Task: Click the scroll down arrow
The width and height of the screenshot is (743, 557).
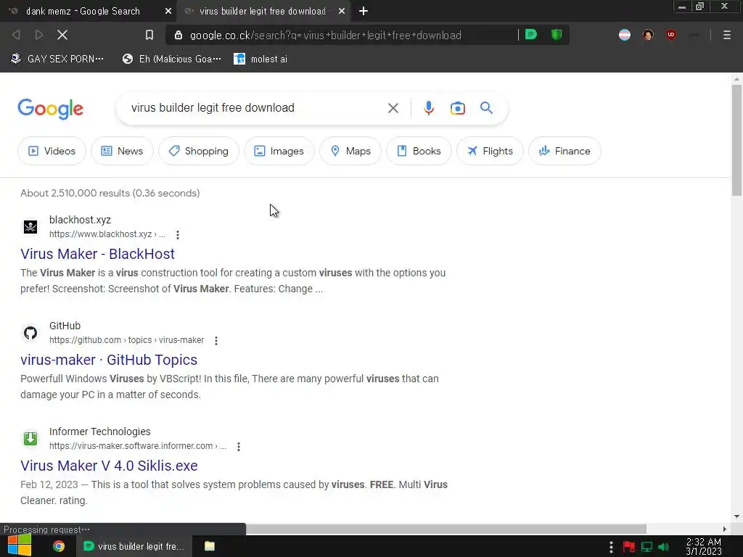Action: tap(736, 516)
